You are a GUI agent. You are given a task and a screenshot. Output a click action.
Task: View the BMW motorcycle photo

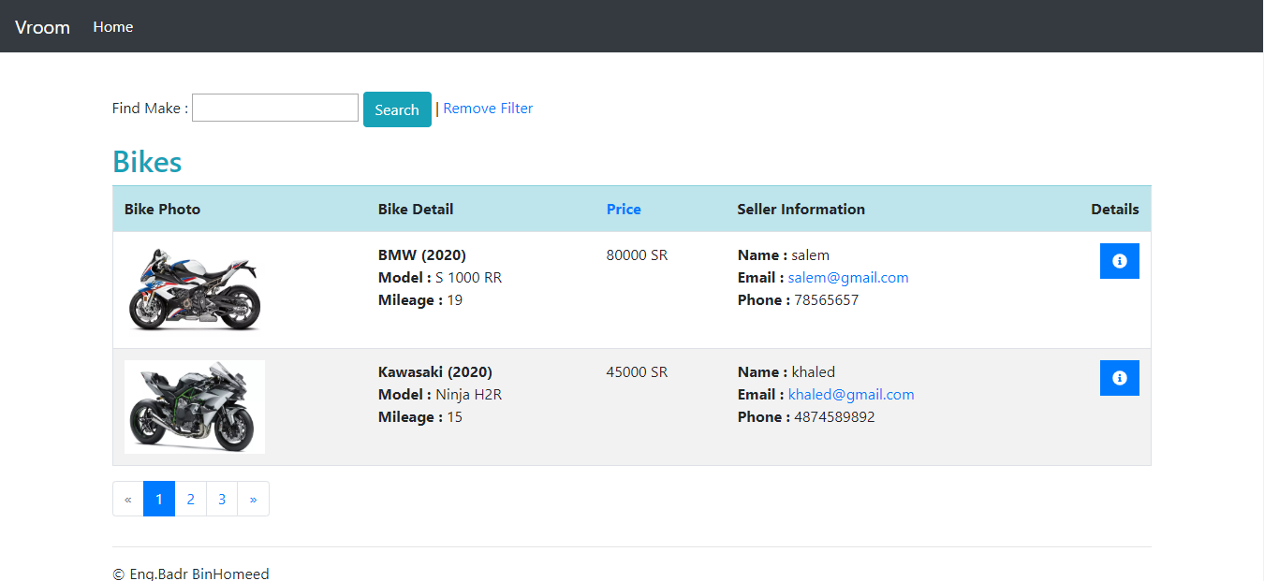coord(194,290)
